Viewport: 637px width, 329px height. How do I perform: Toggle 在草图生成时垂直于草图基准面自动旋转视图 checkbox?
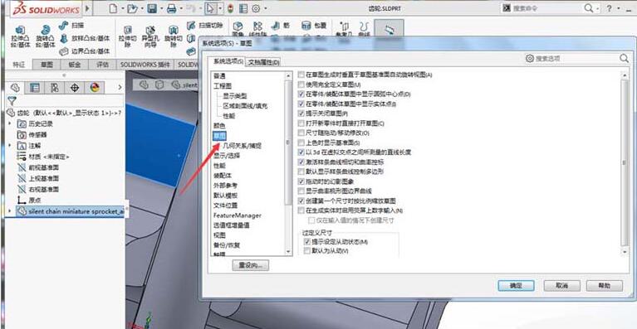[x=301, y=75]
